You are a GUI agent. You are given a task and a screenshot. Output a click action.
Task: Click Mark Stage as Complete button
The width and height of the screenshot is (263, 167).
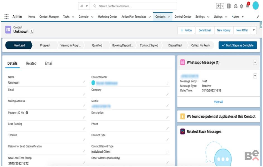click(x=238, y=45)
